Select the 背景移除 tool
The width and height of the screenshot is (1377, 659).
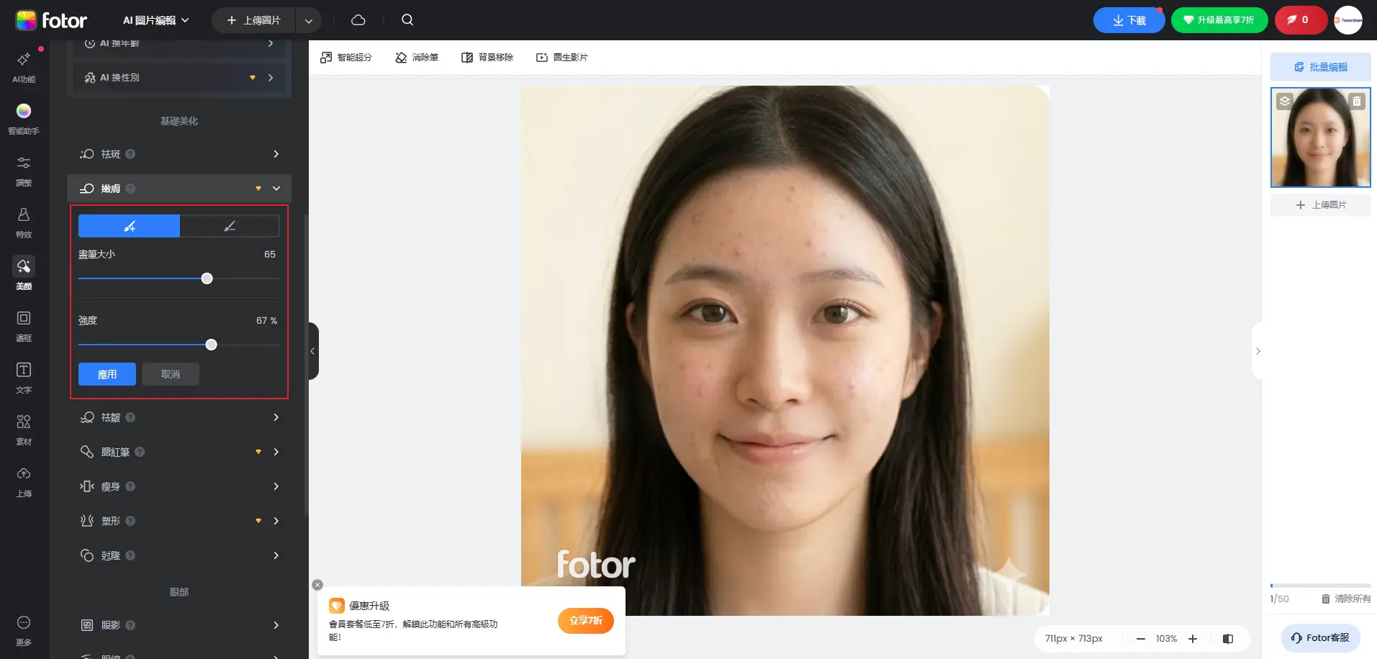(487, 57)
